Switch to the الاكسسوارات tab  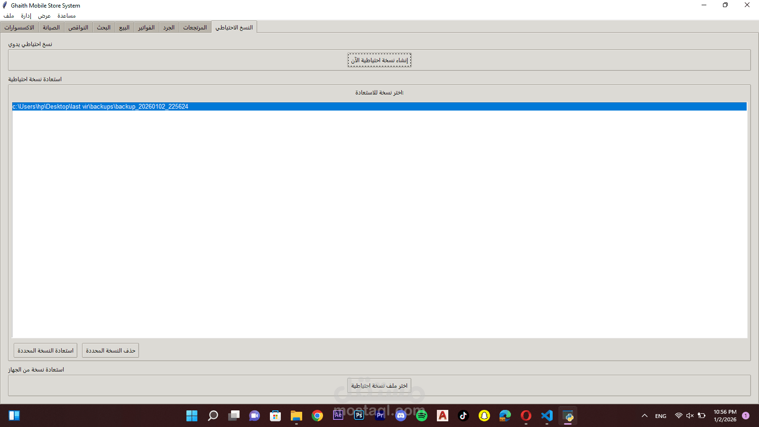click(x=19, y=28)
